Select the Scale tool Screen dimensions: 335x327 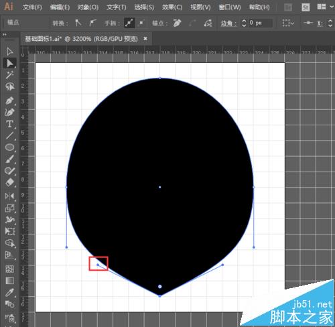[x=9, y=208]
